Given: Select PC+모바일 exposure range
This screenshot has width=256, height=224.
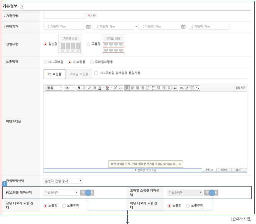Looking at the screenshot, I should pos(45,62).
